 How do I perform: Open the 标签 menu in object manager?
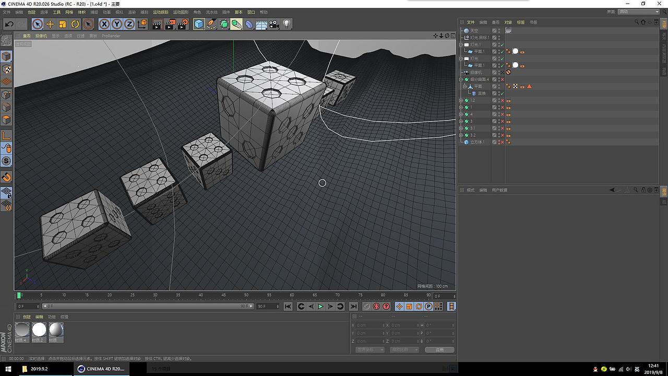(520, 22)
